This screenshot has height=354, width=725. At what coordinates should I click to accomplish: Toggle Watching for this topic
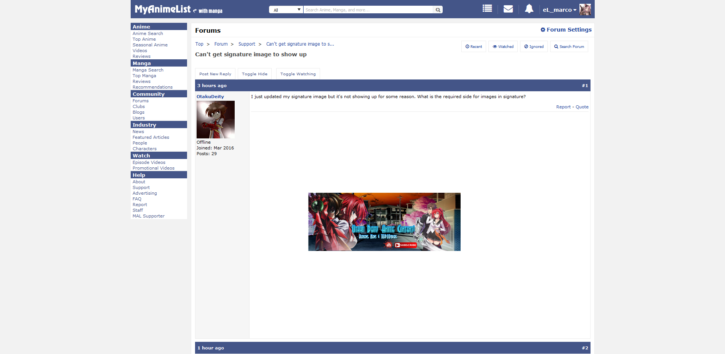pyautogui.click(x=298, y=74)
